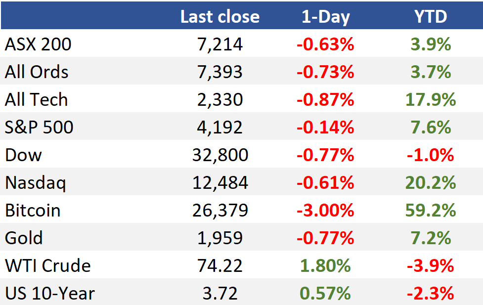Click the Gold row label
The height and width of the screenshot is (305, 483).
click(24, 238)
